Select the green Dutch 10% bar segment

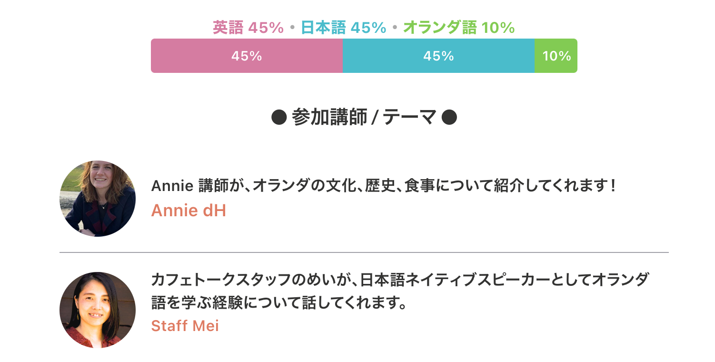[x=556, y=56]
